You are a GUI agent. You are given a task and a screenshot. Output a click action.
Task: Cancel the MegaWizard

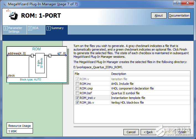(131, 132)
